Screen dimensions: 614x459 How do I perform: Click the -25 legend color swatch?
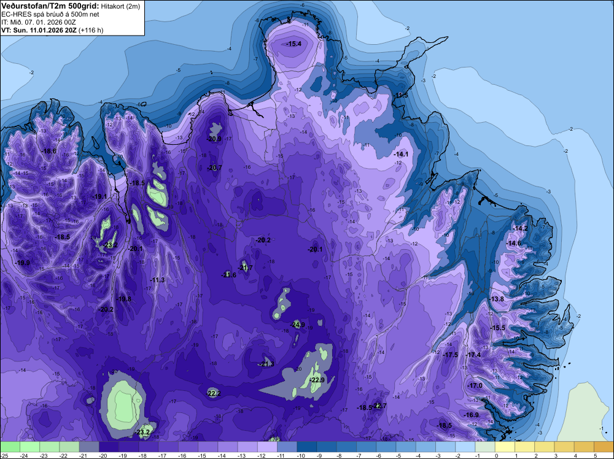pos(10,447)
